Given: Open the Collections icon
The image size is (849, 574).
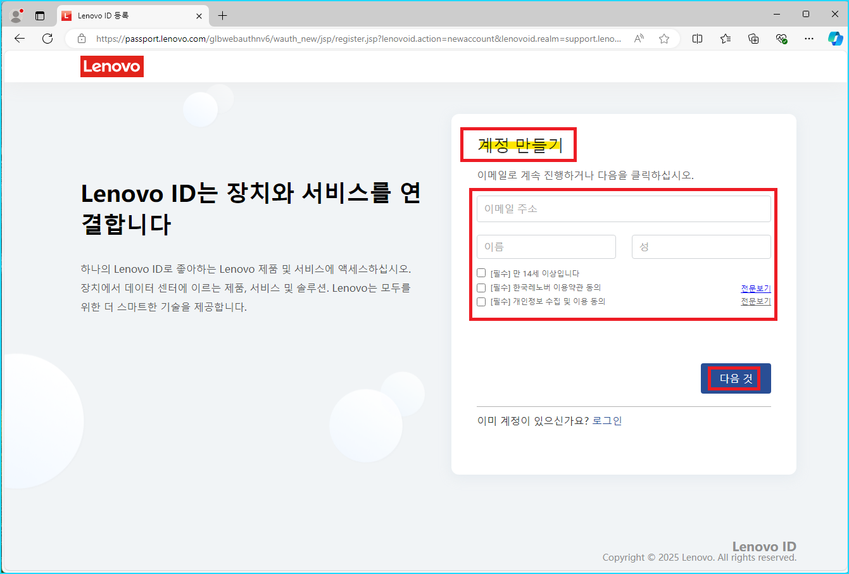Looking at the screenshot, I should (x=753, y=39).
